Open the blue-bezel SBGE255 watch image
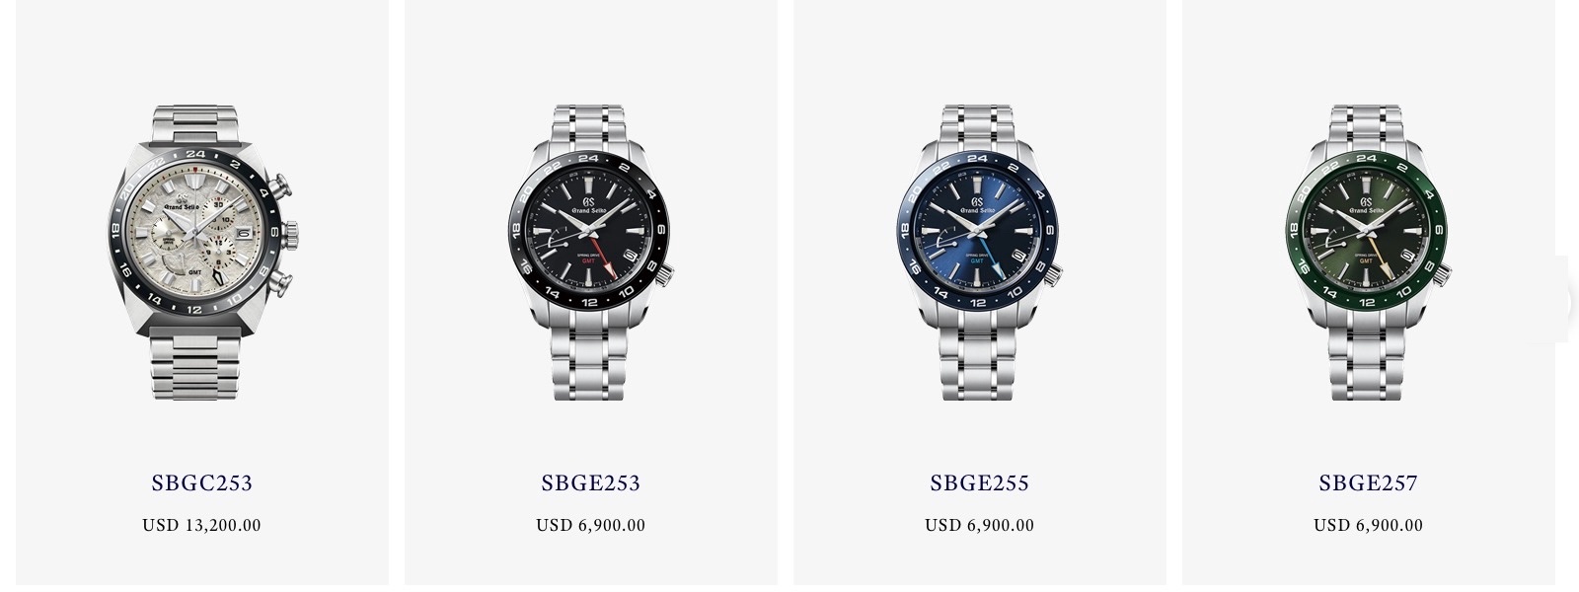Viewport: 1579px width, 592px height. click(980, 253)
